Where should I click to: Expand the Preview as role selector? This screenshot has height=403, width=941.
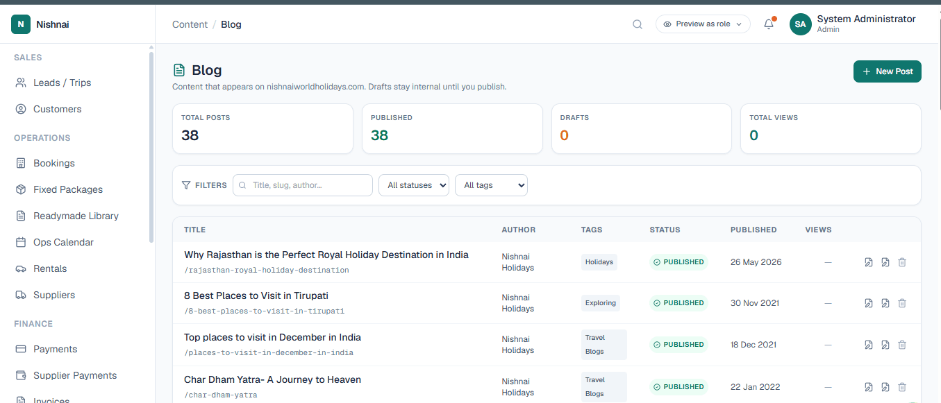[x=703, y=24]
